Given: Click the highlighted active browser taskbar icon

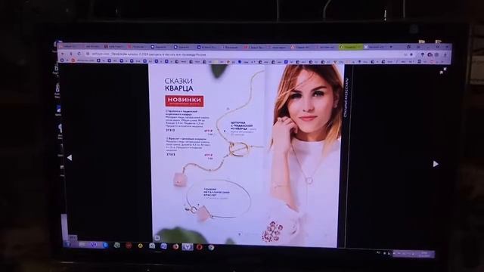Looking at the screenshot, I should 187,247.
